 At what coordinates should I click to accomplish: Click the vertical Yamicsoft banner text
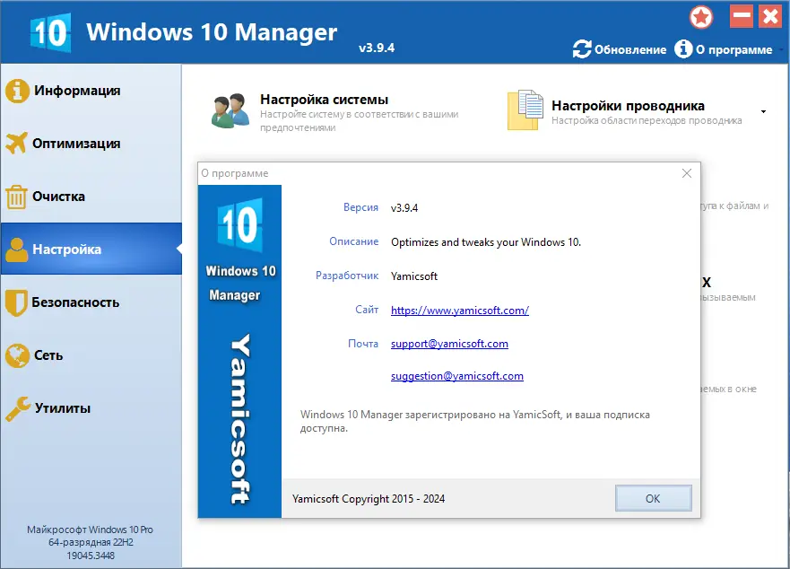240,418
